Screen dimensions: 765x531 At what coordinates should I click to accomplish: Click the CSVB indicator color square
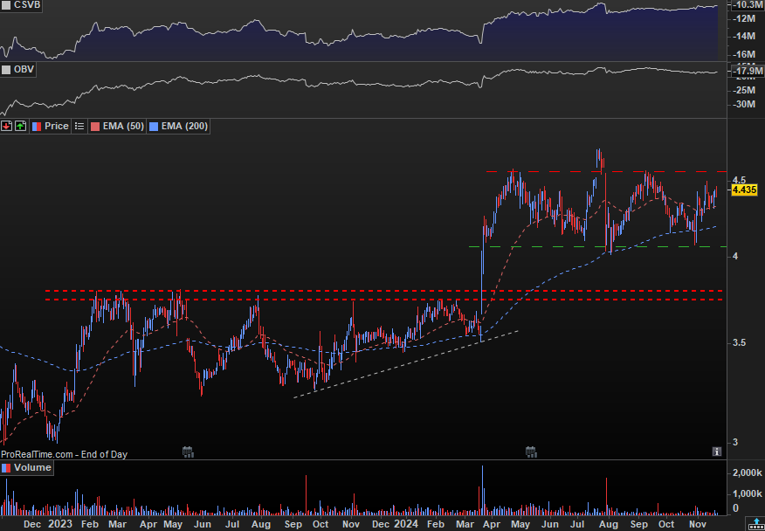pos(6,6)
